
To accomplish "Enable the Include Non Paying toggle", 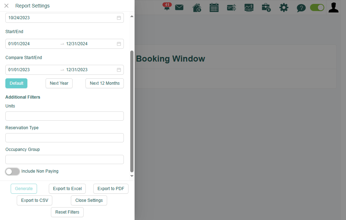I will [x=12, y=172].
